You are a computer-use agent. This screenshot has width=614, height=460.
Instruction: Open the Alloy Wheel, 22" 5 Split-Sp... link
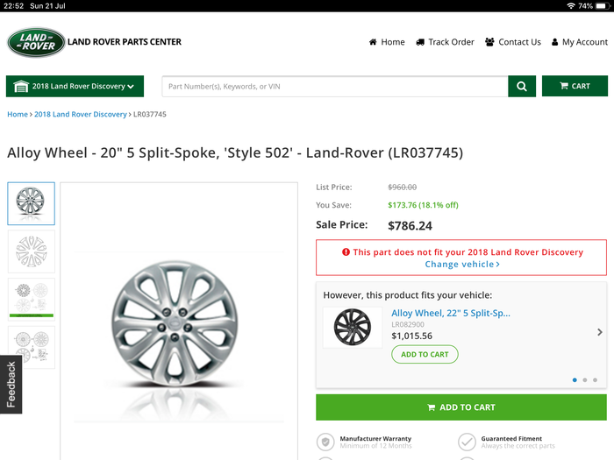pos(451,313)
